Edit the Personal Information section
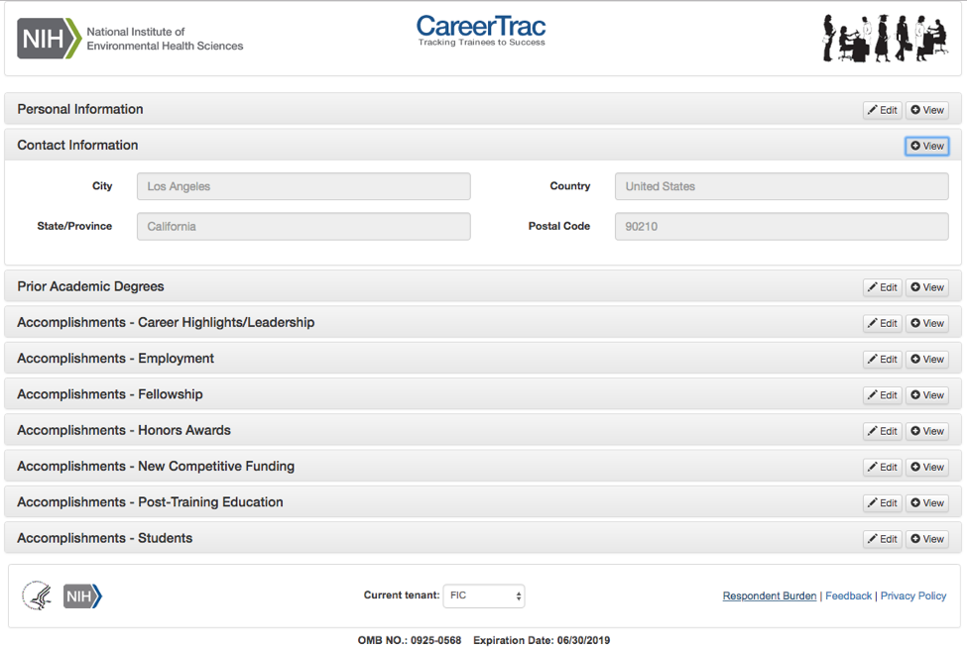967x649 pixels. pos(882,110)
